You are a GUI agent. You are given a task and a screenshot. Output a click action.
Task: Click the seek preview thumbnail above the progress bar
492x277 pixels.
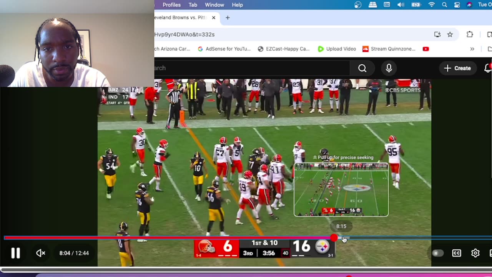tap(341, 190)
